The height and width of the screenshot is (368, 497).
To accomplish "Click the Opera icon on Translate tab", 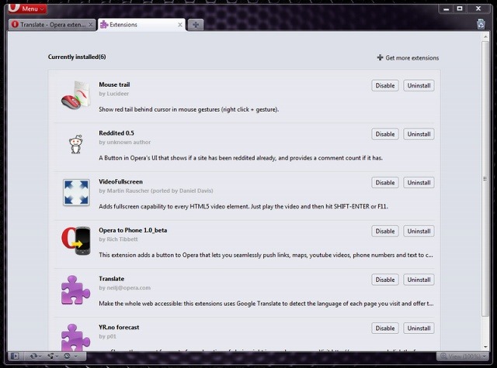I will coord(15,24).
